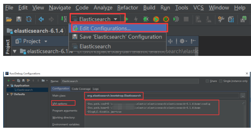
Task: Collapse the elasticsearch-6.1.4 project tree node
Action: tap(15, 51)
